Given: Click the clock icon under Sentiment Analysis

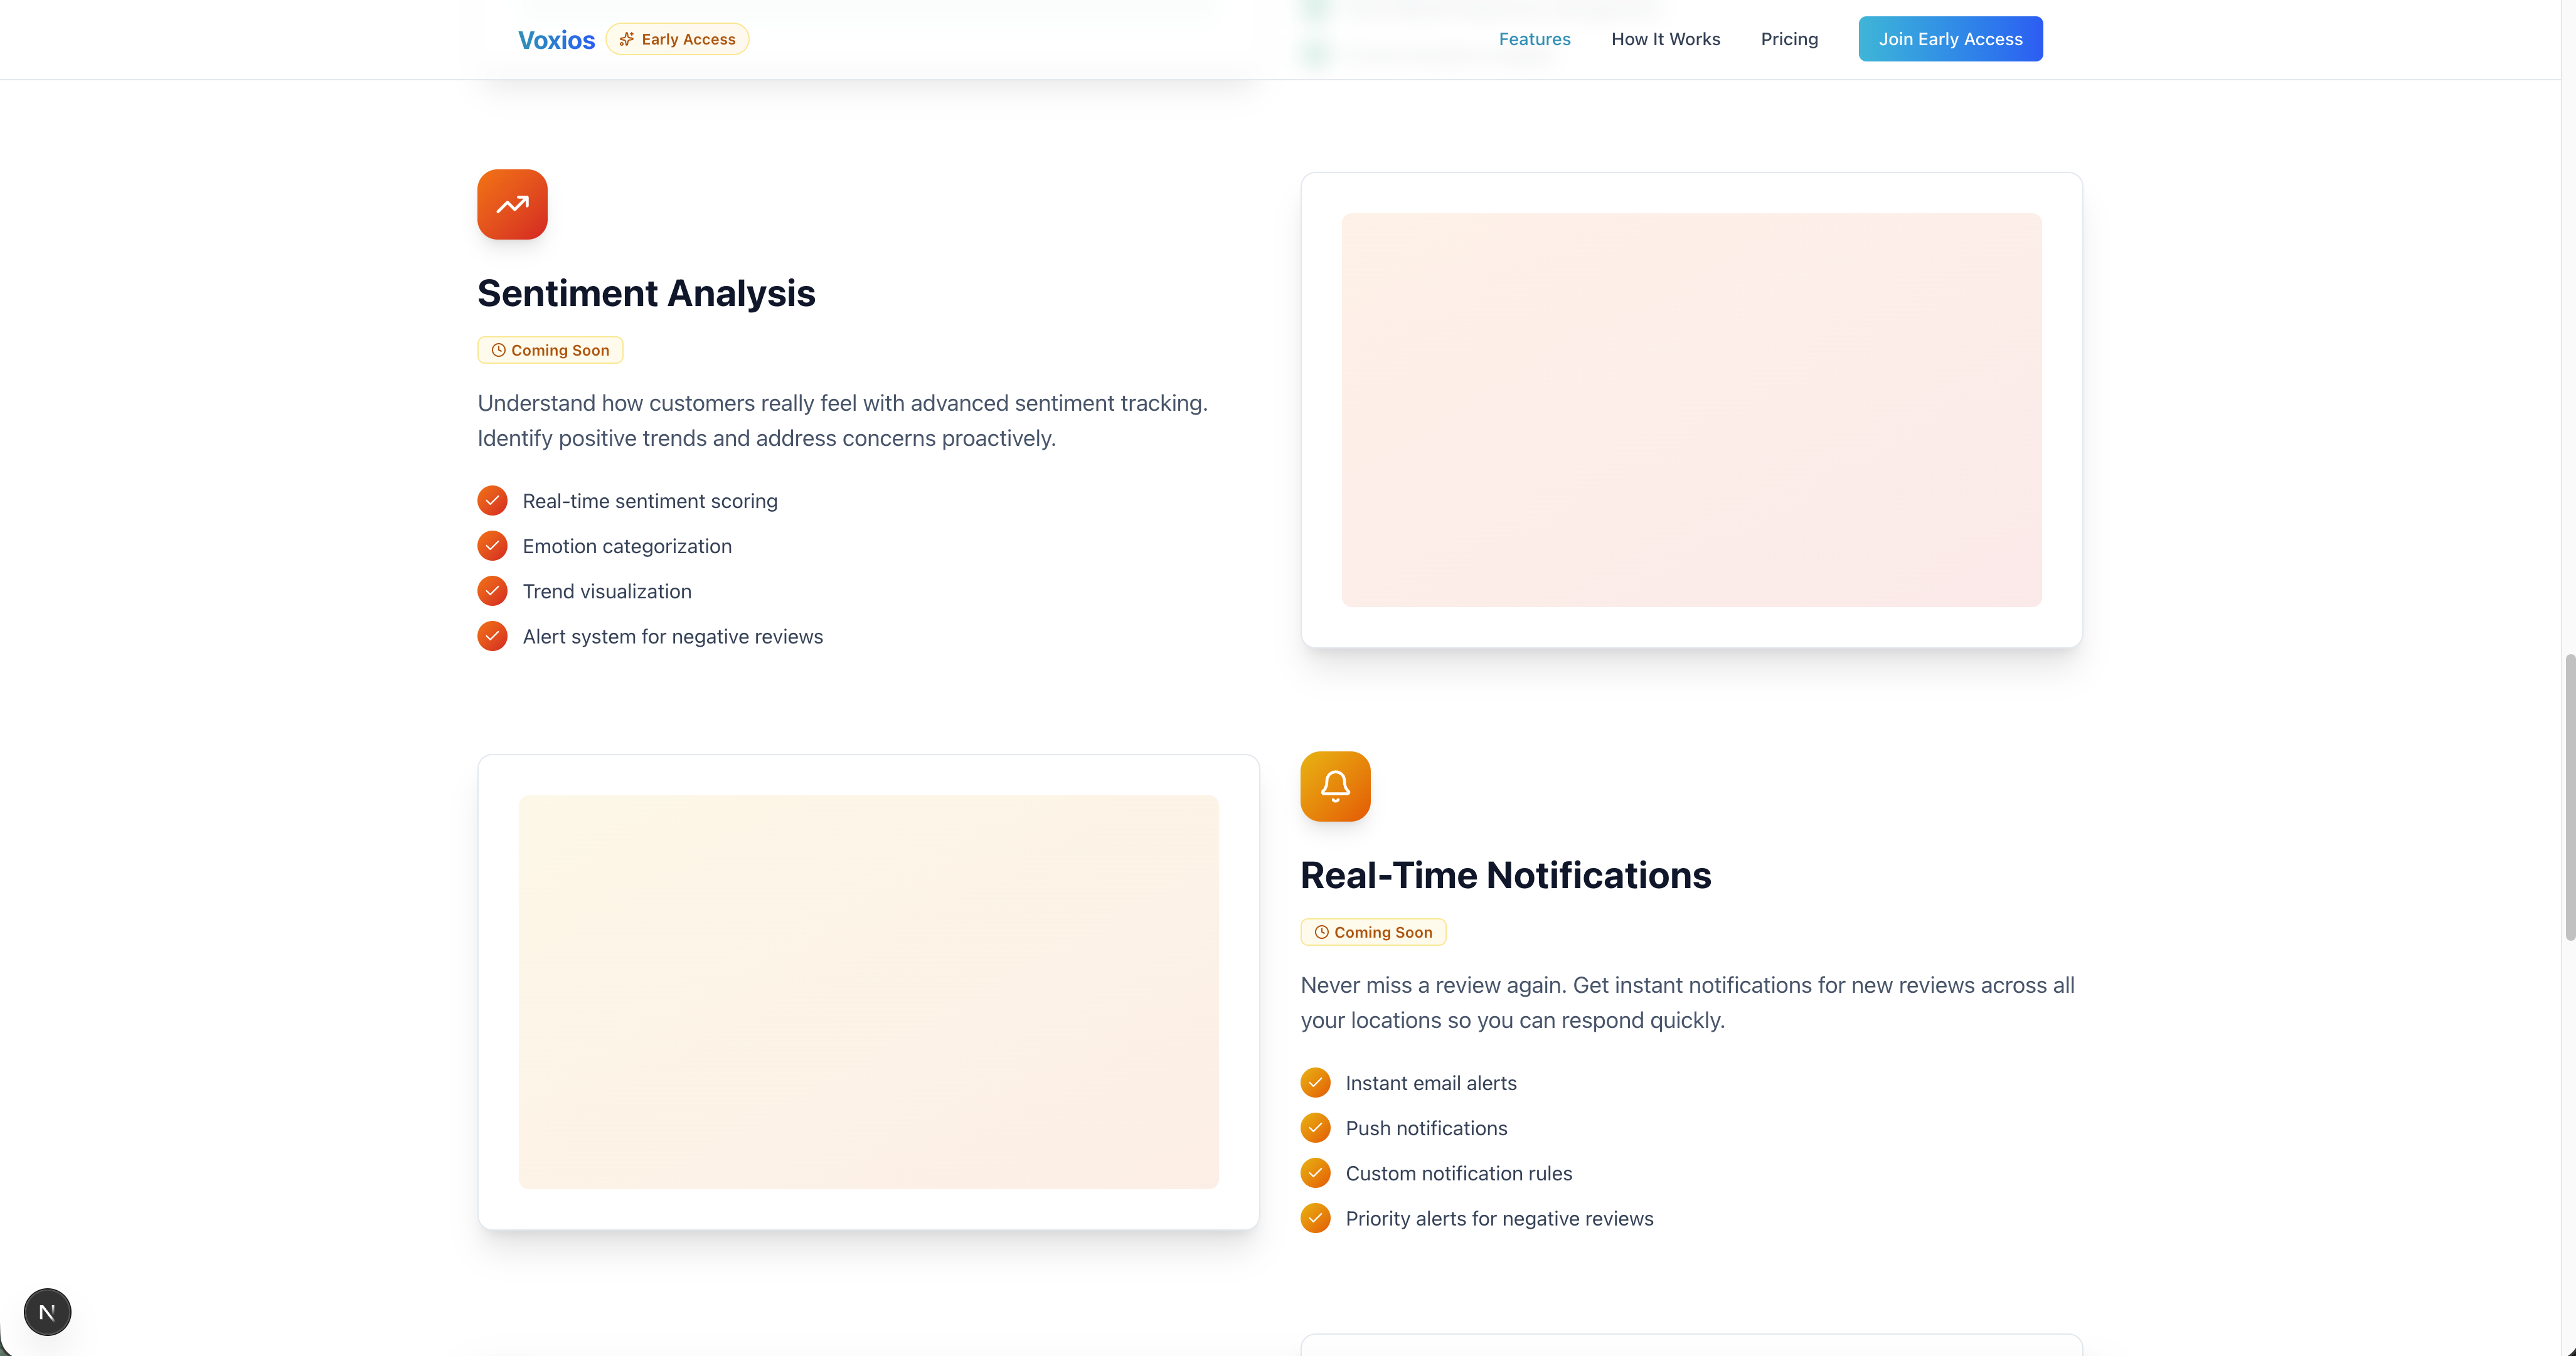Looking at the screenshot, I should click(498, 350).
